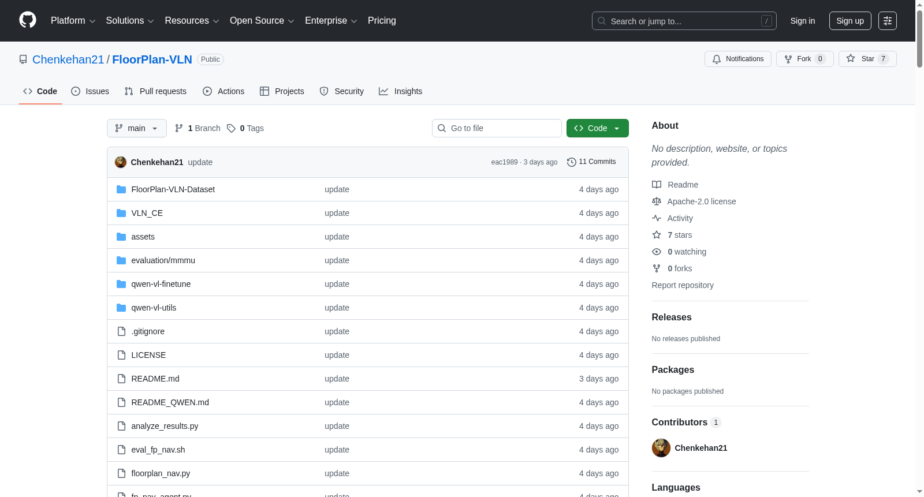The width and height of the screenshot is (924, 497).
Task: View the 1 Branch link
Action: 198,128
